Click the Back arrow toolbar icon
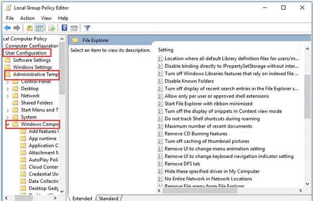Image resolution: width=313 pixels, height=201 pixels. [x=8, y=28]
